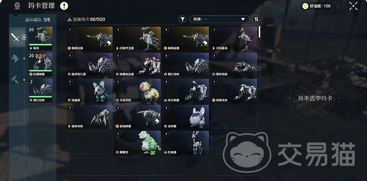367x181 pixels.
Task: Close the maka management panel
Action: 353,6
